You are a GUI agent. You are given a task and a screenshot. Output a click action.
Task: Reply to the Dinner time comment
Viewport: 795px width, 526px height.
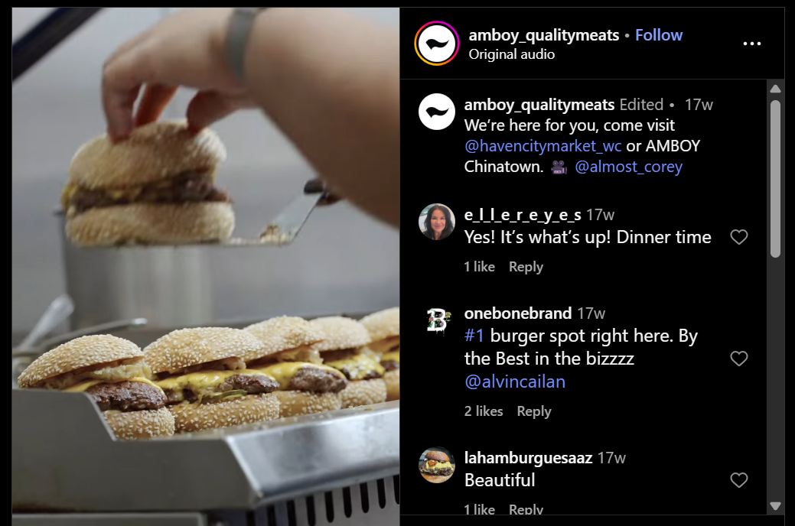526,267
